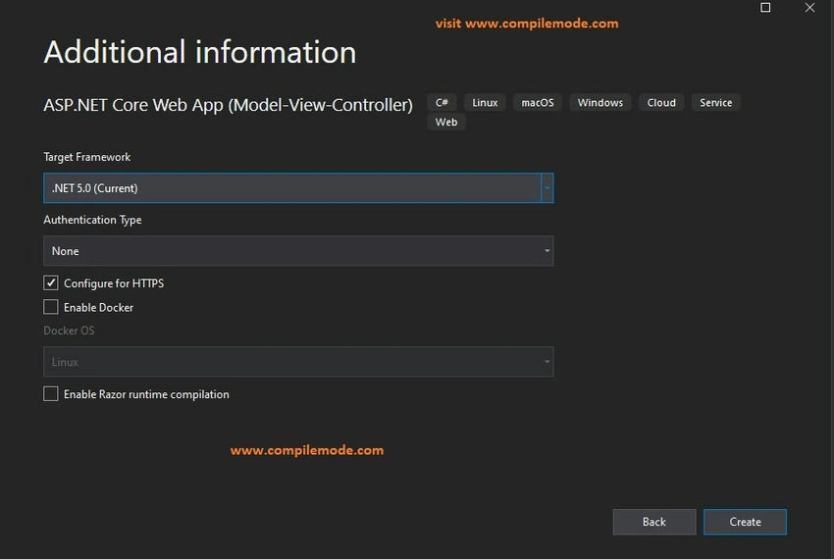The height and width of the screenshot is (559, 834).
Task: Enable Razor runtime compilation checkbox
Action: tap(50, 393)
